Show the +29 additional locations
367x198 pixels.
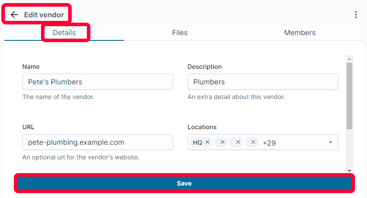pyautogui.click(x=269, y=143)
